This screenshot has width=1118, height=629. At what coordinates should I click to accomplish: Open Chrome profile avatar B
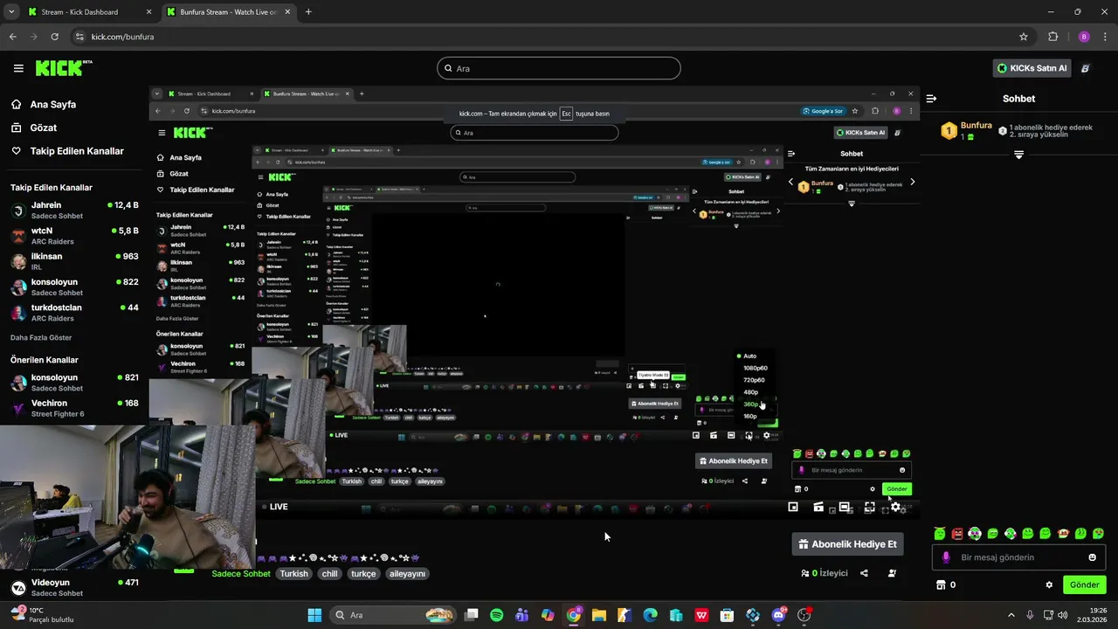coord(1084,37)
